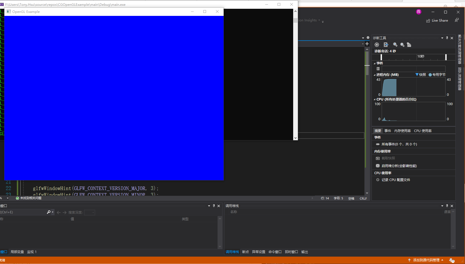
Task: Switch to 事件 tab in diagnostics
Action: pyautogui.click(x=388, y=131)
